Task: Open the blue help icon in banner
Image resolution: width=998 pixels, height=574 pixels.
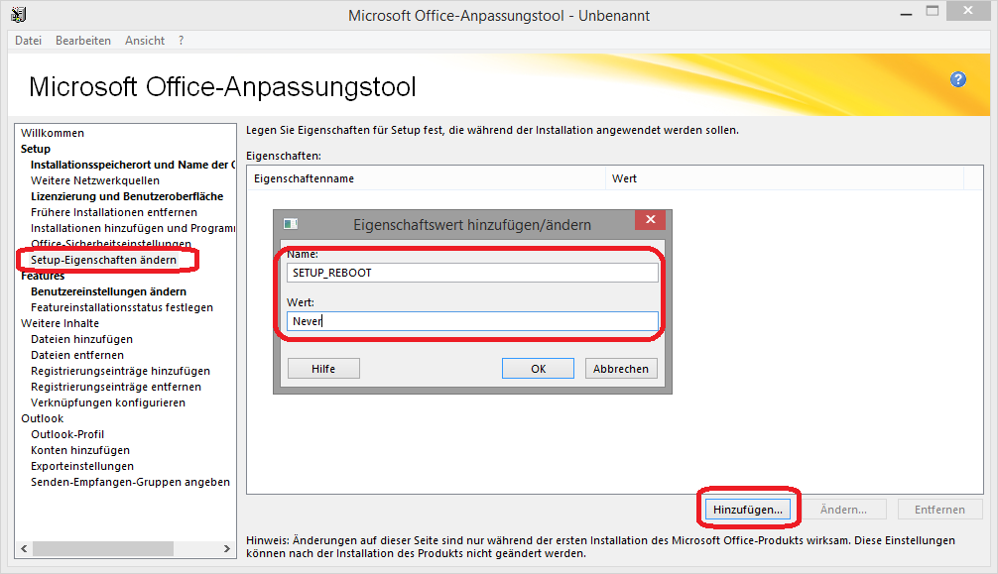Action: click(x=958, y=79)
